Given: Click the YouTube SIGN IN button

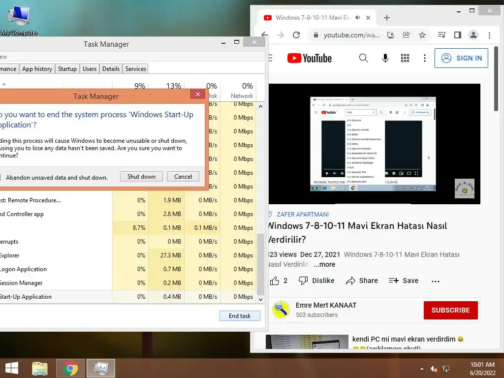Looking at the screenshot, I should [x=461, y=58].
